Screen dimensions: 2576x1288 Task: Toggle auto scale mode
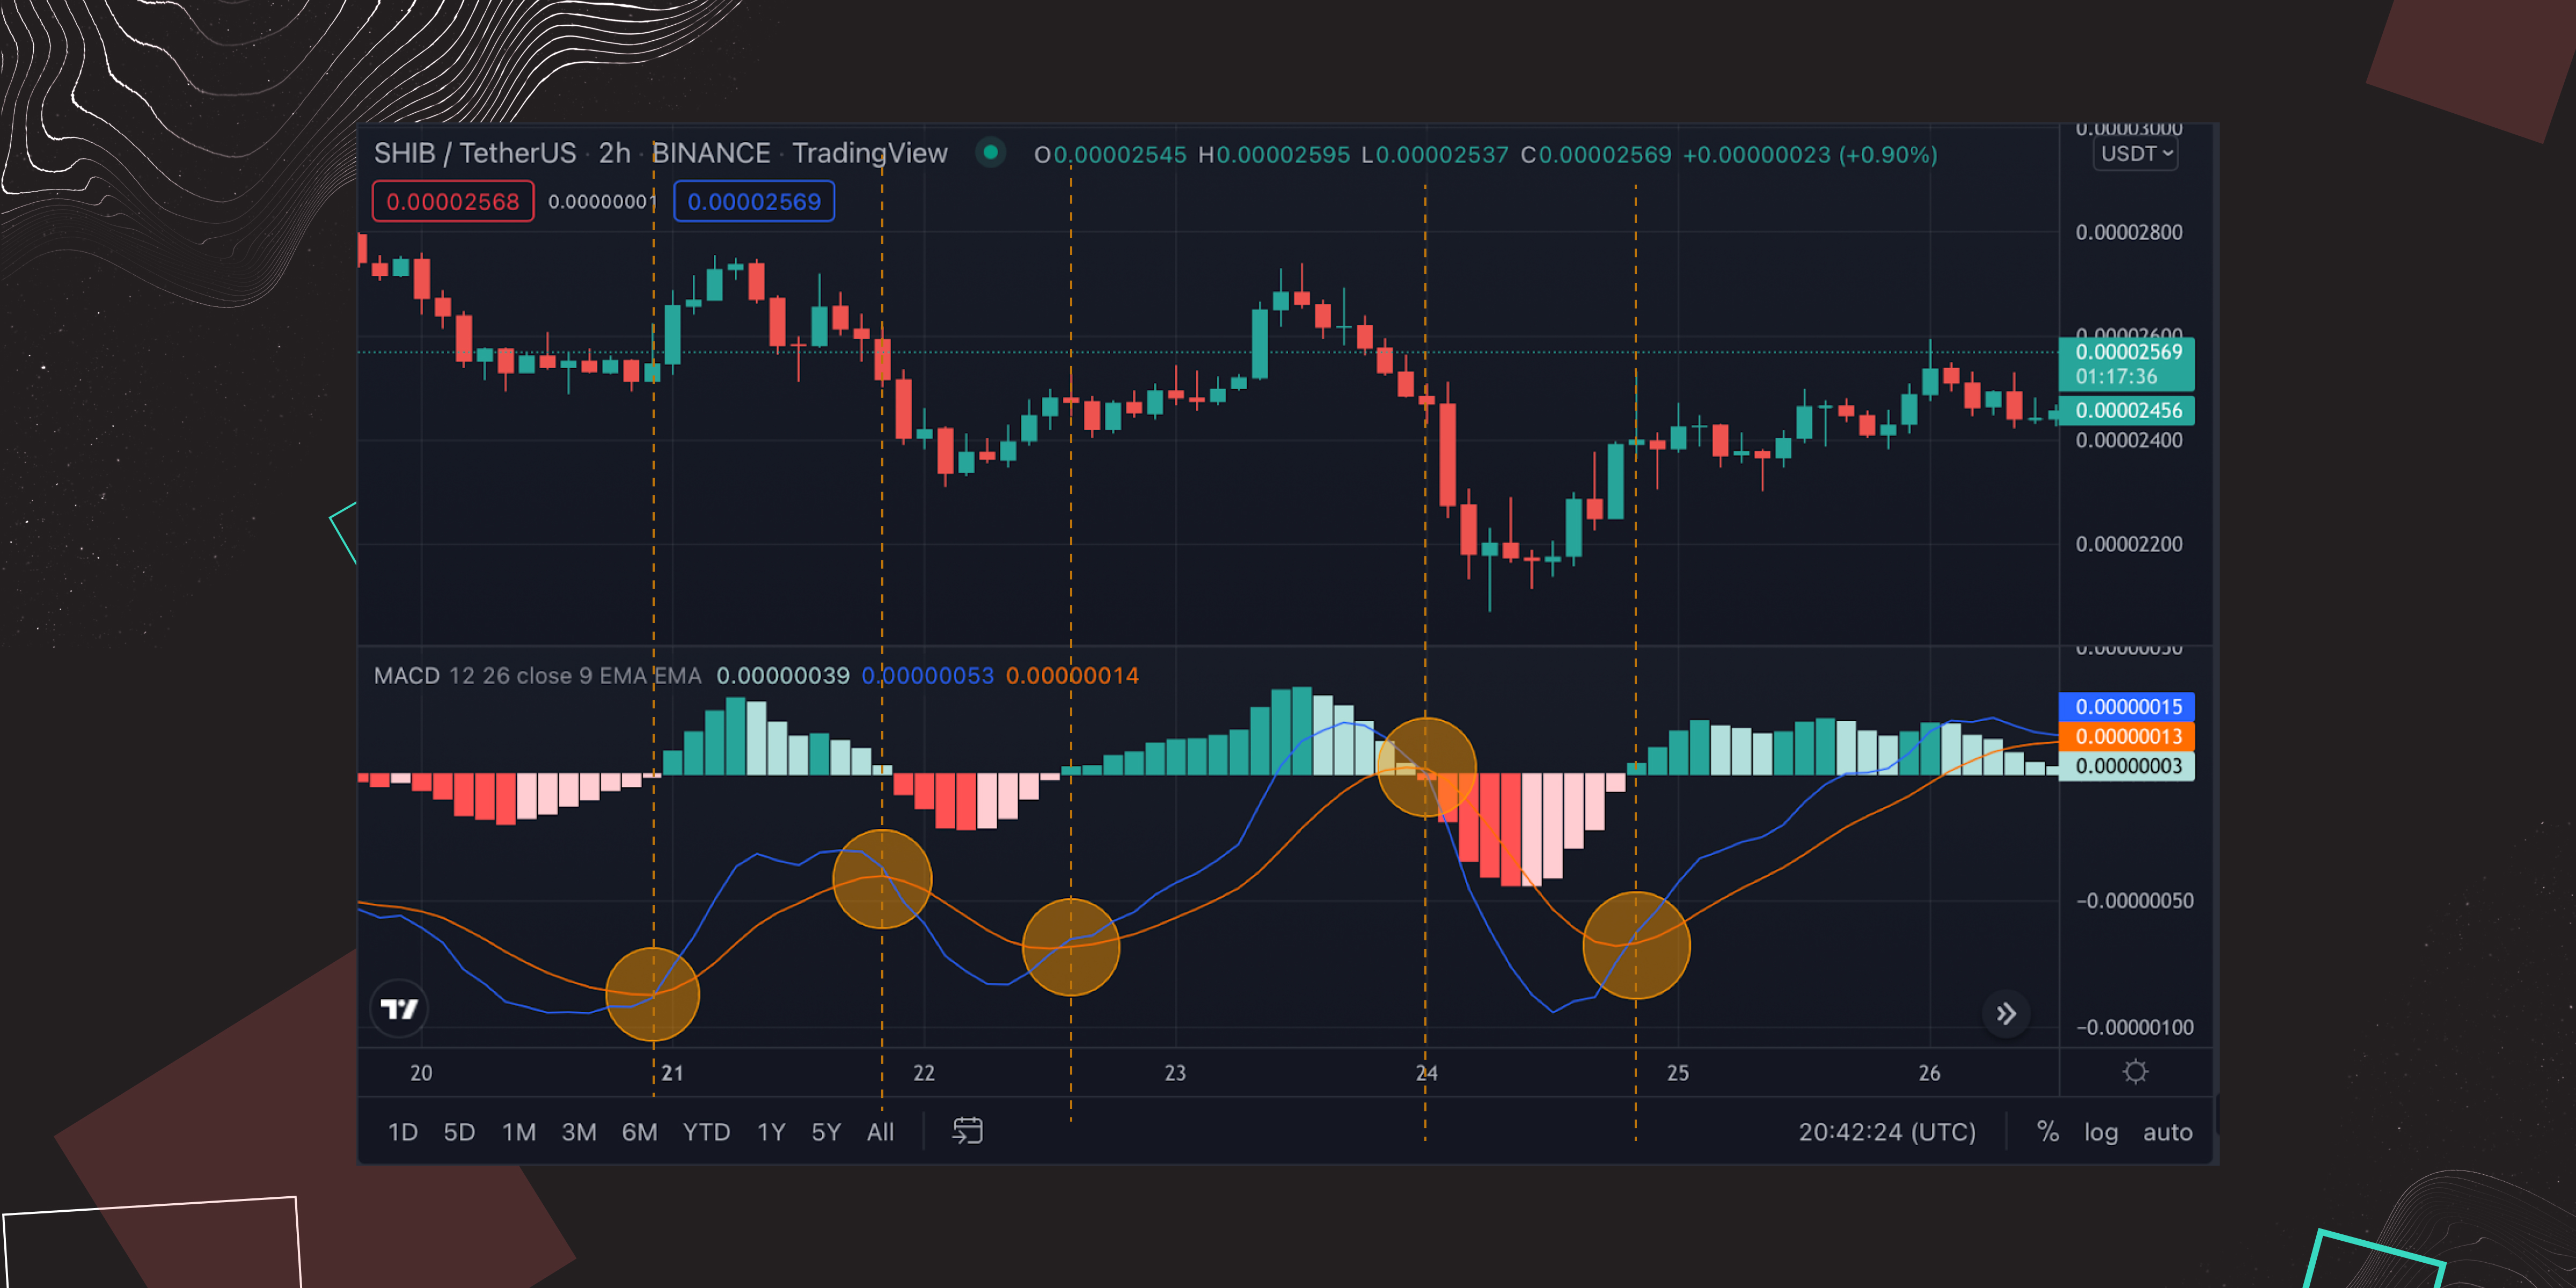tap(2166, 1132)
